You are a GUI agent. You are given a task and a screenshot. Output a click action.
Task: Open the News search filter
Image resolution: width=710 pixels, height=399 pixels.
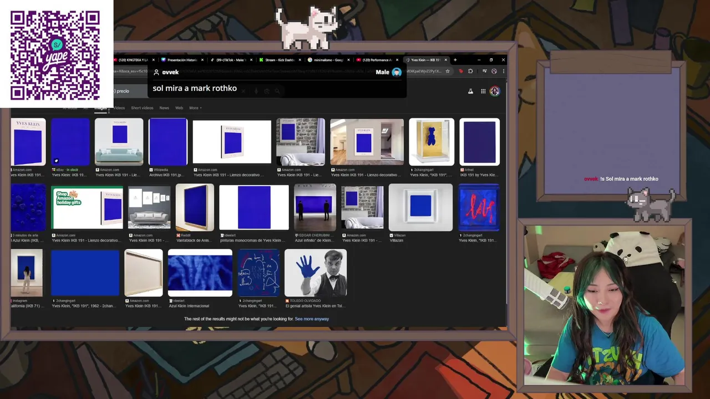coord(164,108)
